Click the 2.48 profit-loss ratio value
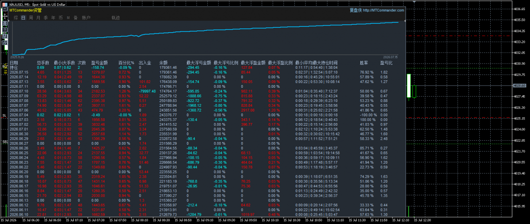Image resolution: width=530 pixels, height=224 pixels. [384, 138]
